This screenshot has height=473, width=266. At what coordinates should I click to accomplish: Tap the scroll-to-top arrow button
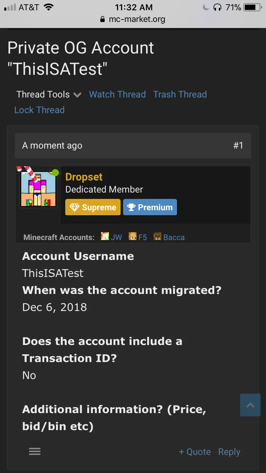tap(250, 405)
